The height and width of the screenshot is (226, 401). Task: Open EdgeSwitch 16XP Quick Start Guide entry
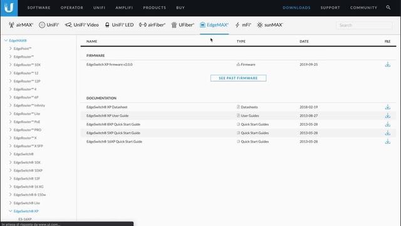(x=114, y=142)
